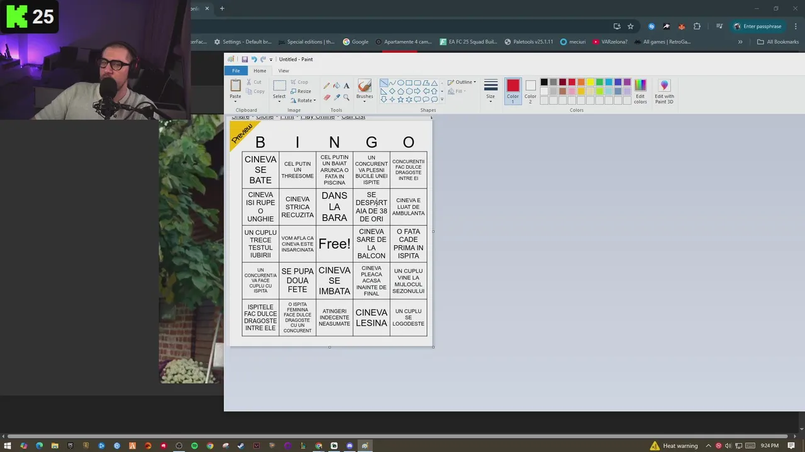Expand the Select dropdown arrow
Screen dimensions: 805x452
click(279, 100)
